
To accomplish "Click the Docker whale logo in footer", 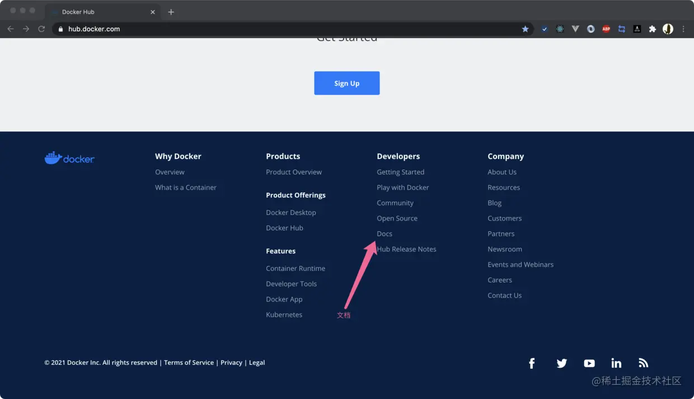I will point(69,158).
